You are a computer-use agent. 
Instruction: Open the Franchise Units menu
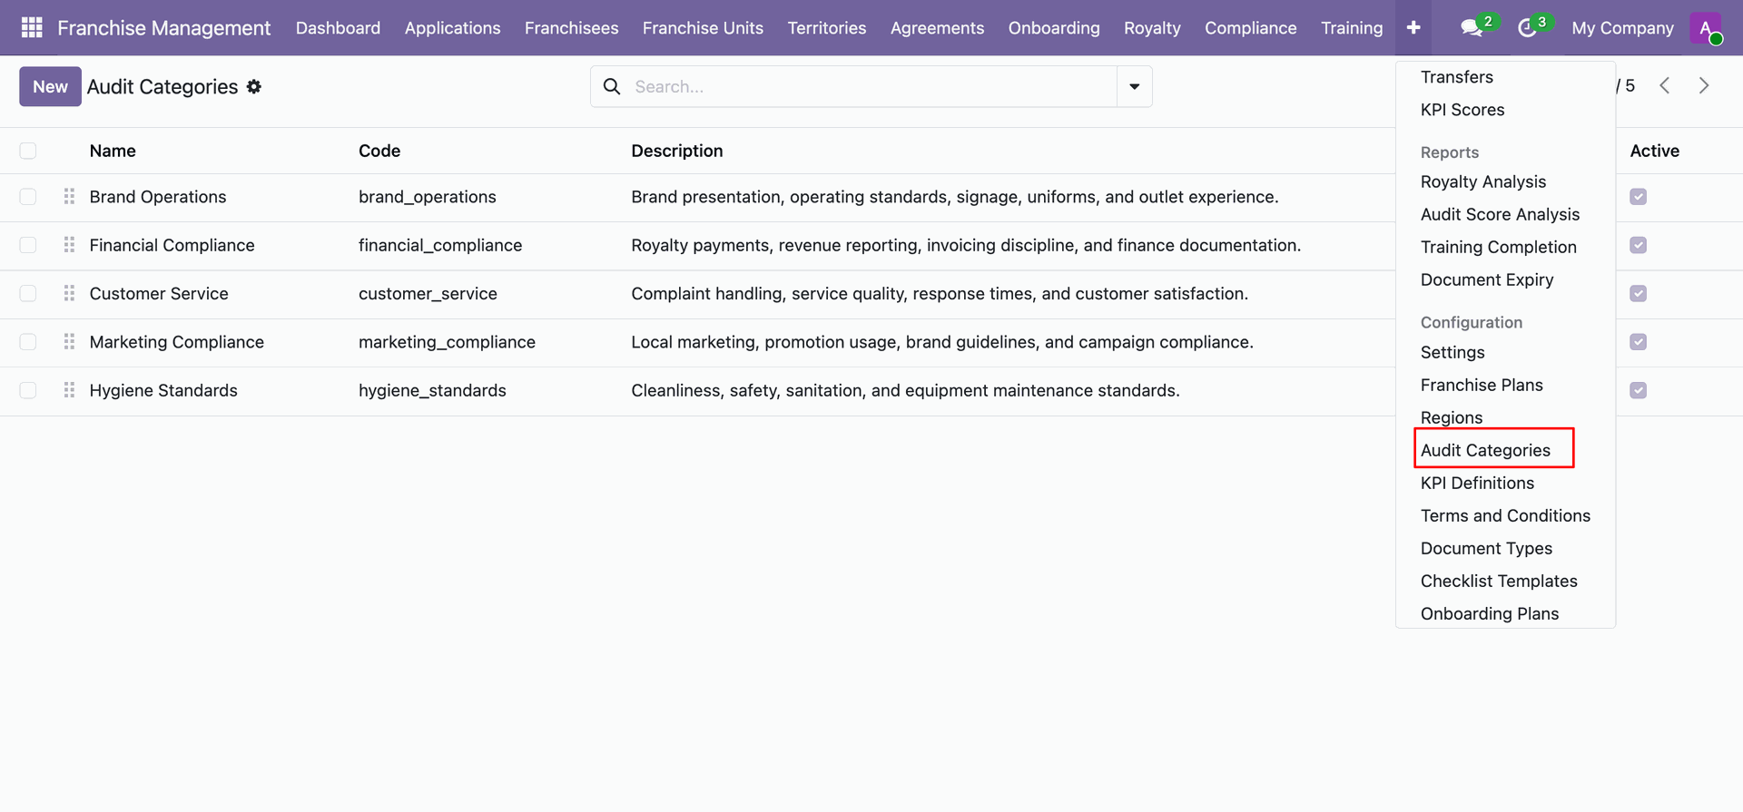703,28
